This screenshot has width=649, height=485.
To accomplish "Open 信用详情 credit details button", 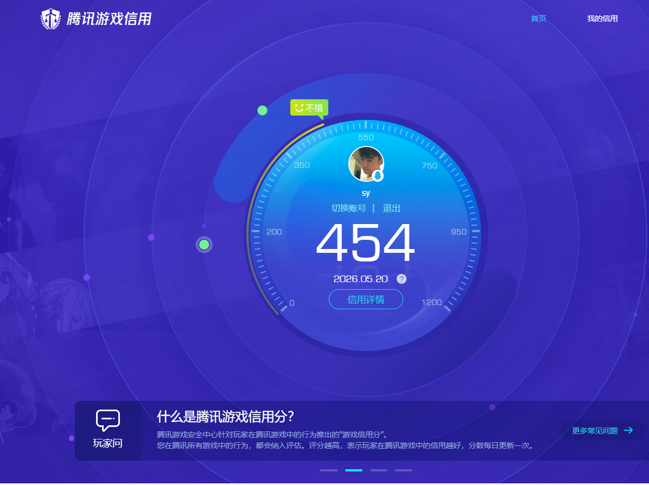I will 366,299.
